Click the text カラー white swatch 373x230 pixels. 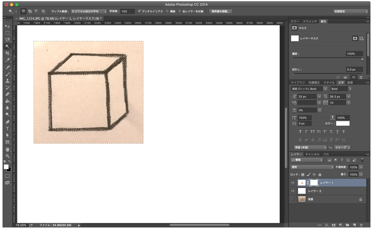[x=343, y=124]
